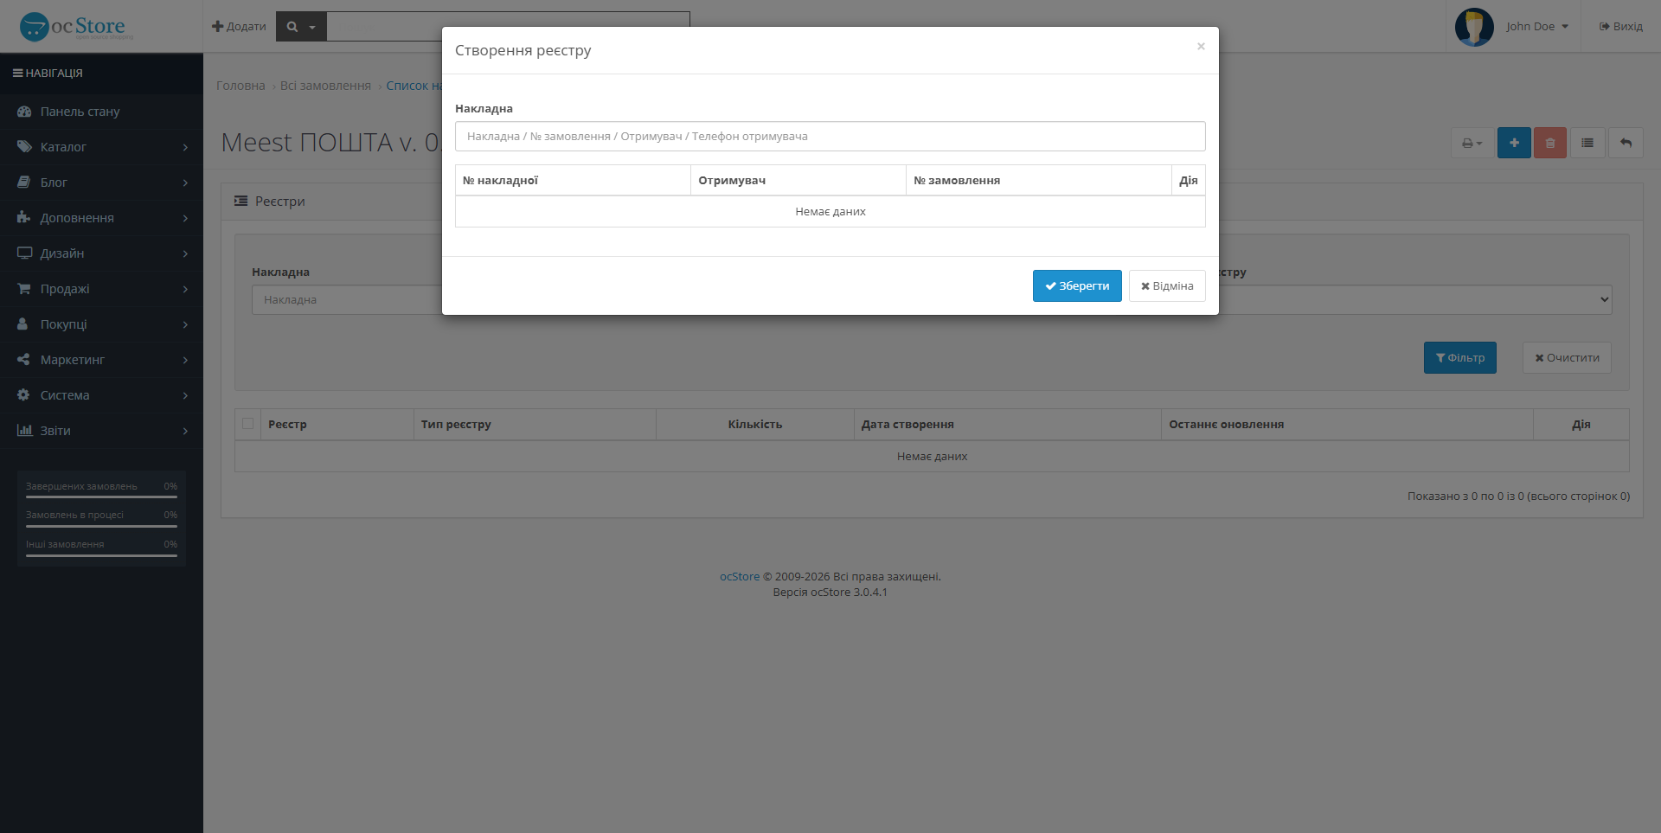Click the Замовлень в процесі progress bar
This screenshot has height=833, width=1661.
tap(101, 526)
